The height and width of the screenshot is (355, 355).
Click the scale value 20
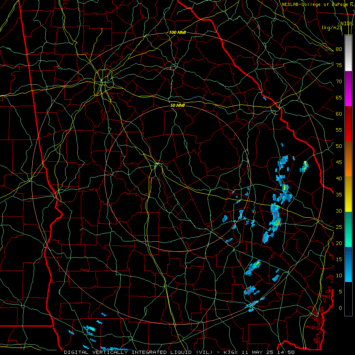coord(339,243)
